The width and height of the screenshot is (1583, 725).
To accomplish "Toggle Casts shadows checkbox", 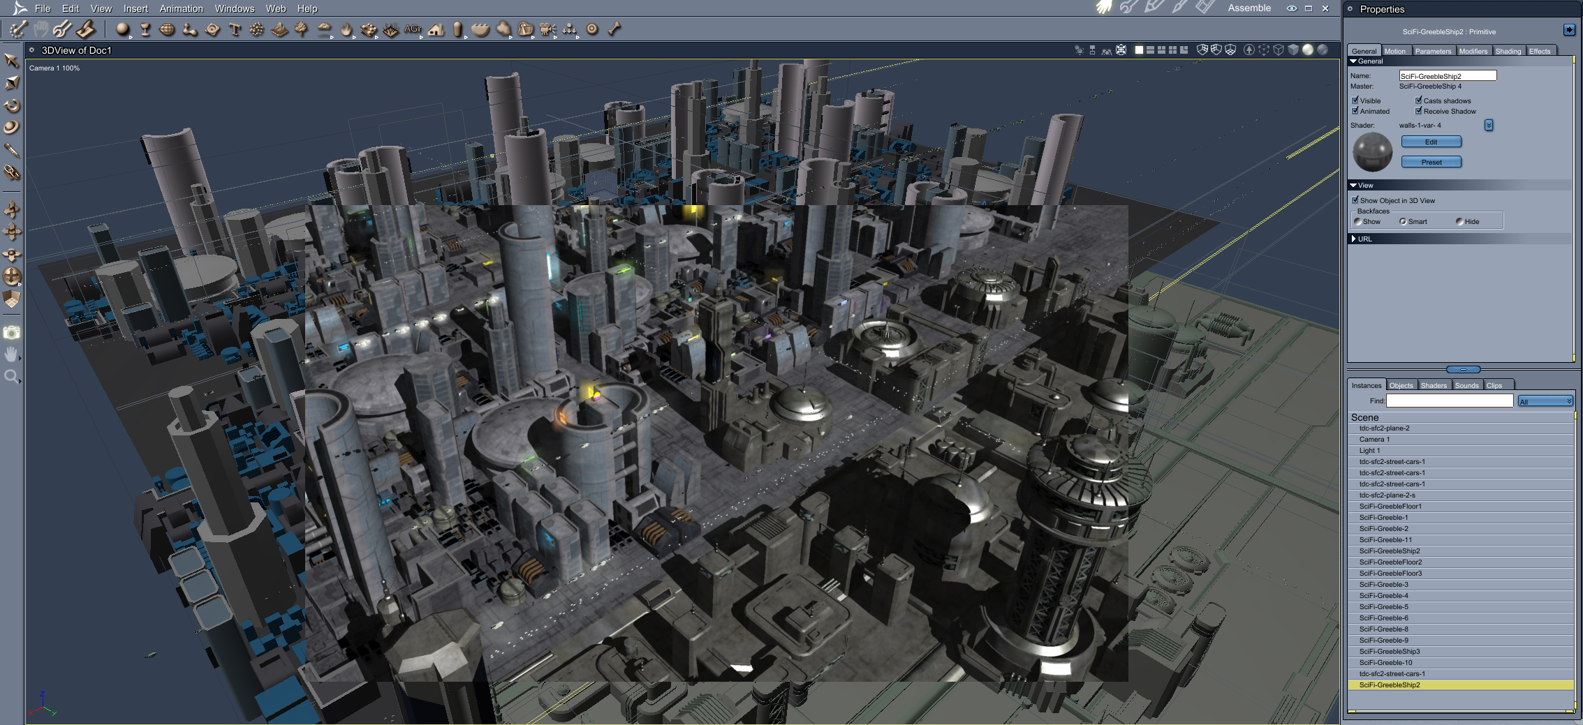I will coord(1419,100).
